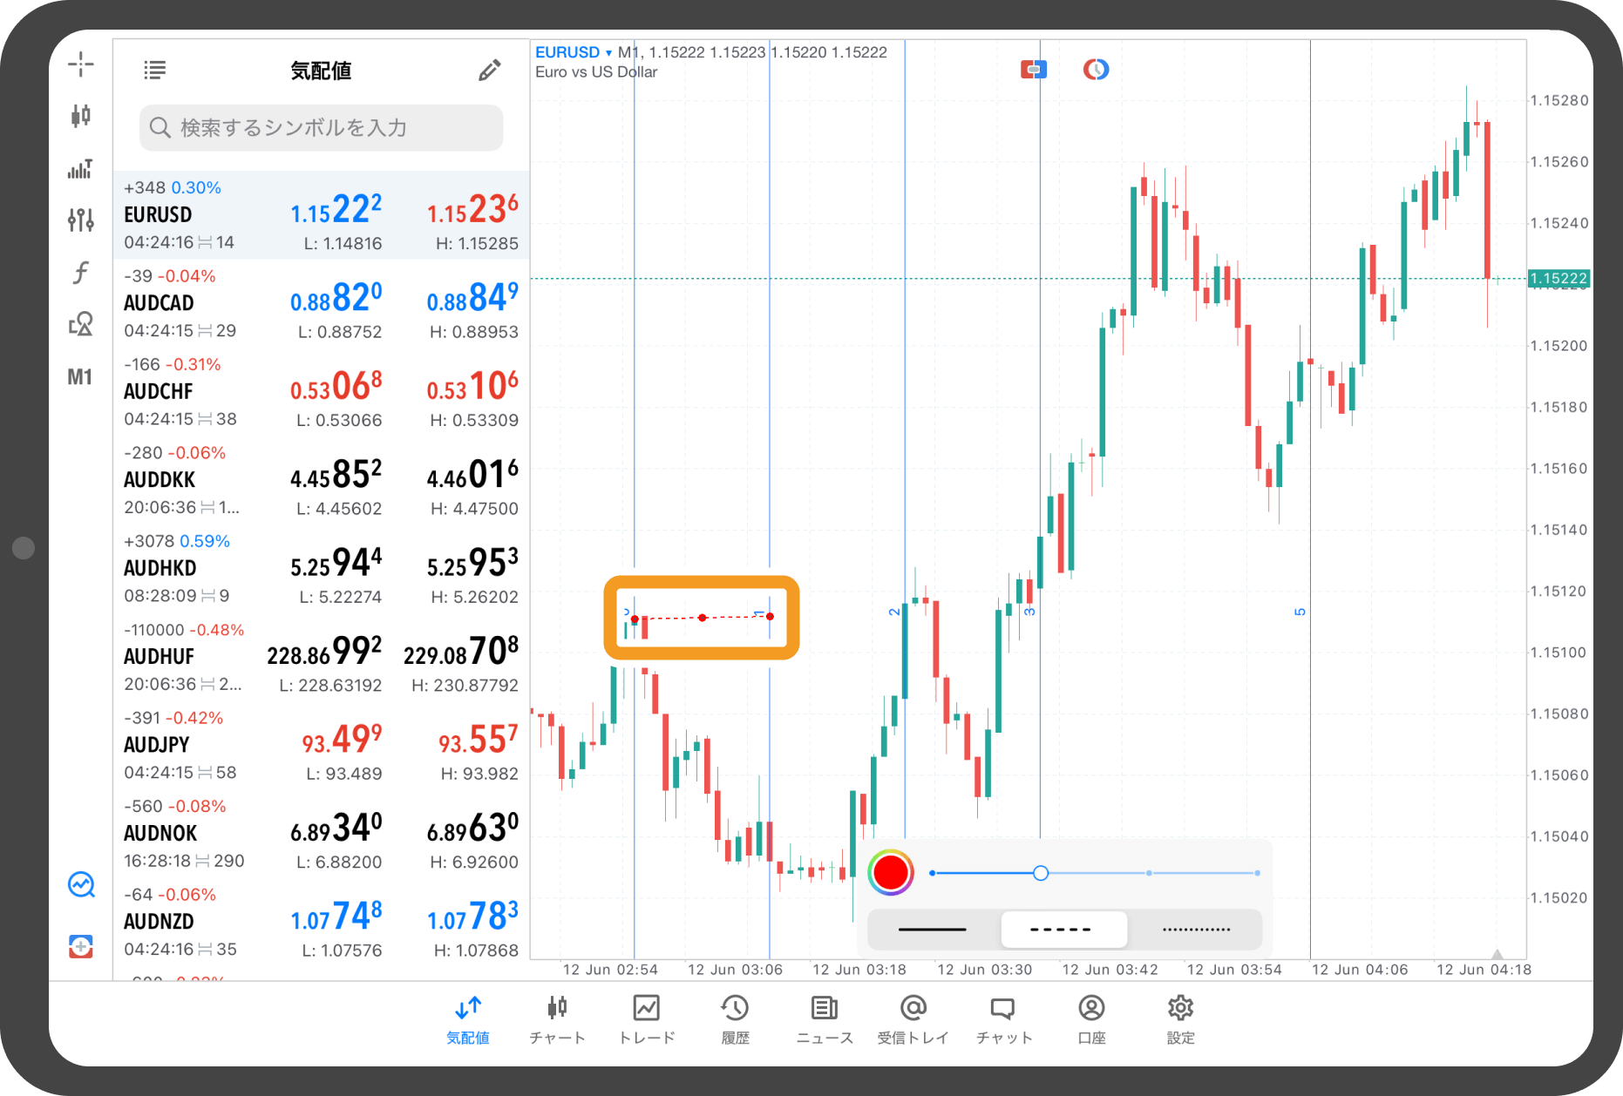Screen dimensions: 1623x1096
Task: Open the indicators function icon
Action: tap(80, 273)
